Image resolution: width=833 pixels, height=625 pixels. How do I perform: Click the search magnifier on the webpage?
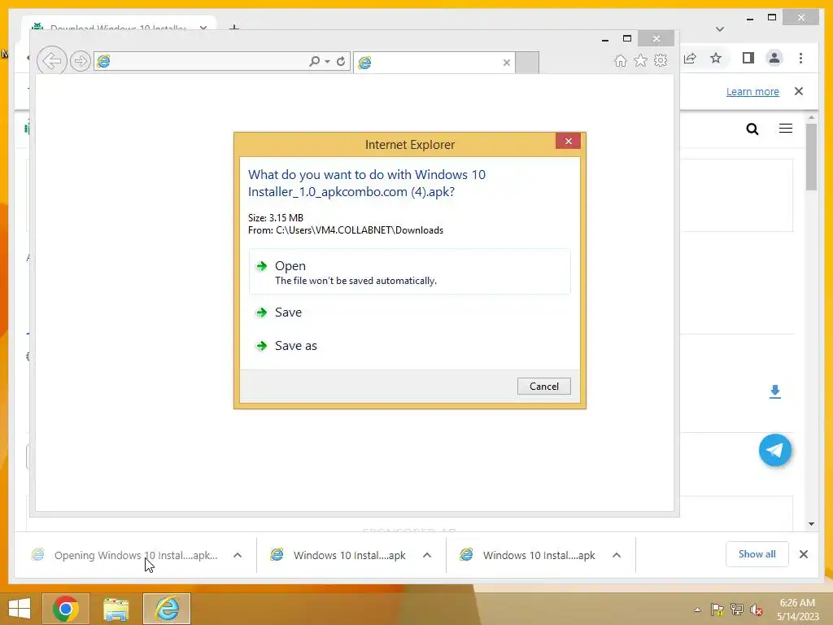tap(752, 129)
